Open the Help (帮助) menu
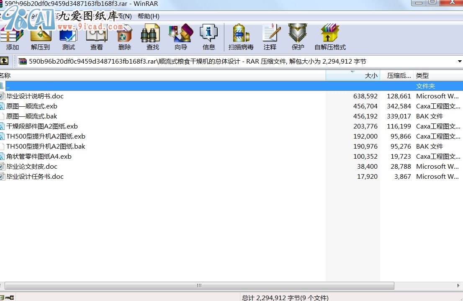Image resolution: width=463 pixels, height=301 pixels. [148, 16]
